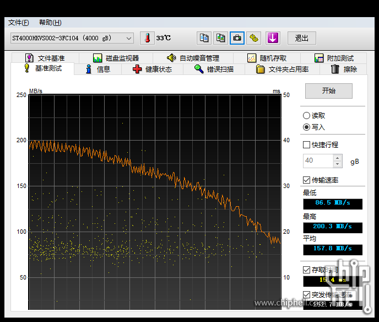Toggle the 存取时间 checkbox

point(306,270)
